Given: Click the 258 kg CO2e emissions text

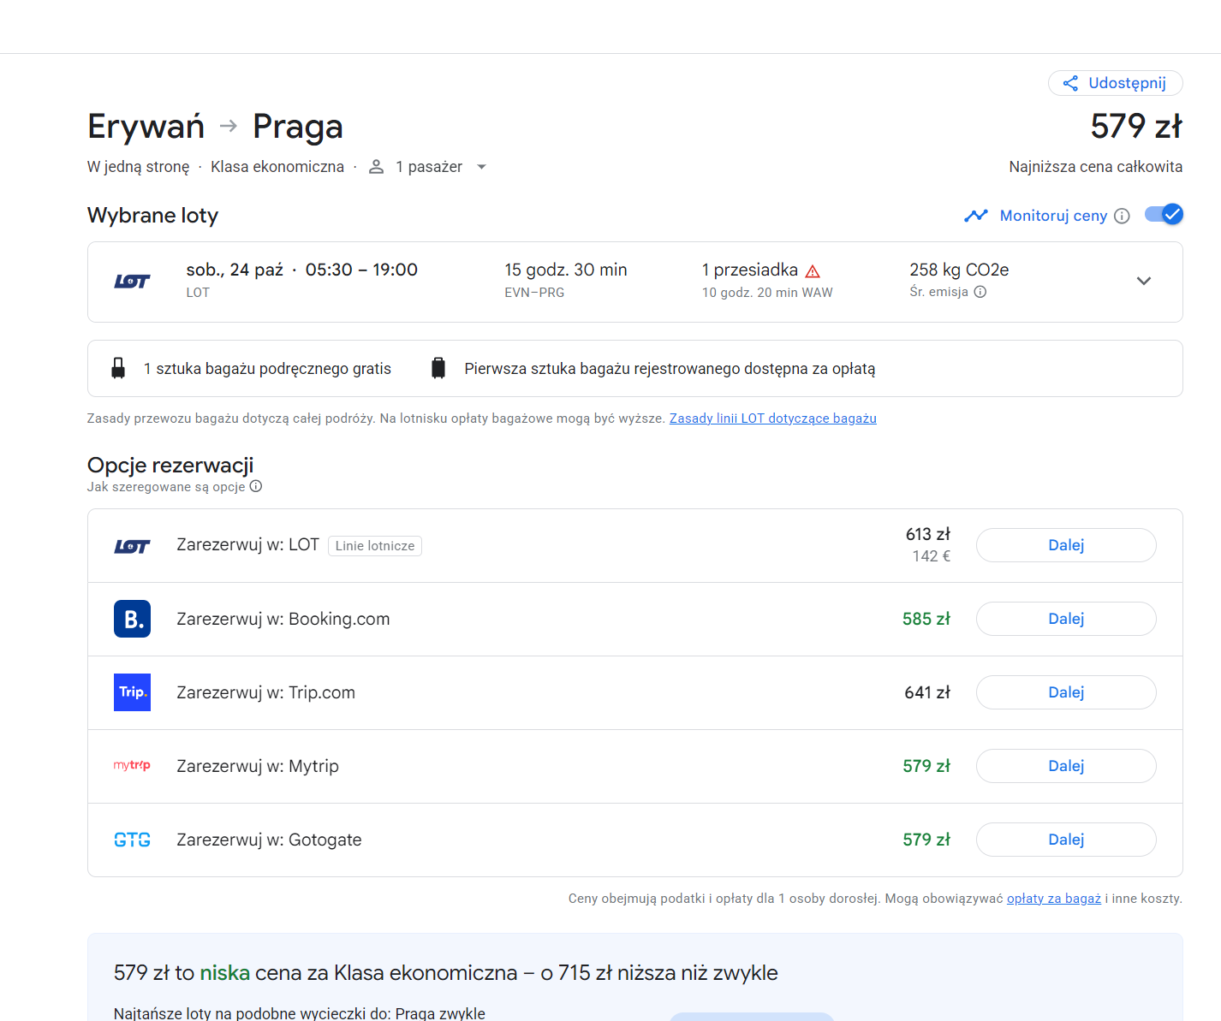Looking at the screenshot, I should click(959, 270).
